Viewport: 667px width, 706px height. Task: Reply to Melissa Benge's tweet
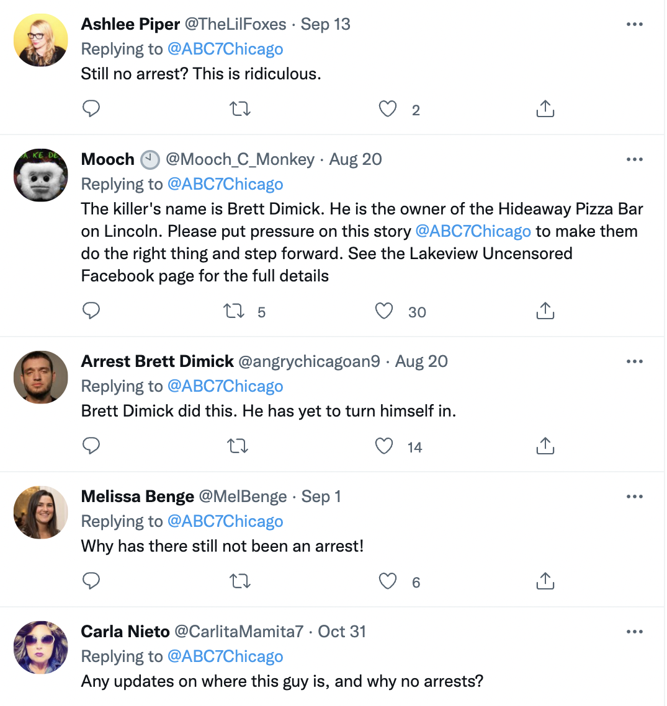pyautogui.click(x=91, y=581)
